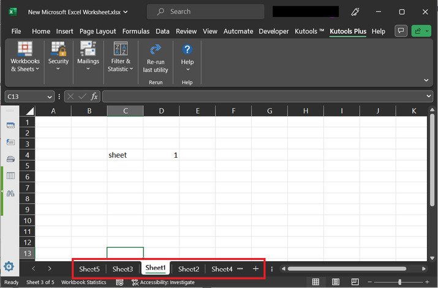The height and width of the screenshot is (288, 438).
Task: Open the Formulas ribbon tab
Action: (x=135, y=31)
